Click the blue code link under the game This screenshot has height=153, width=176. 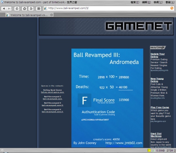click(x=120, y=146)
